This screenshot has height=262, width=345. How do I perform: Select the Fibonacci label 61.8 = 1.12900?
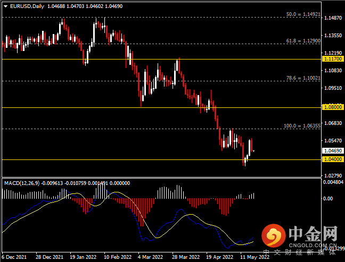click(303, 41)
